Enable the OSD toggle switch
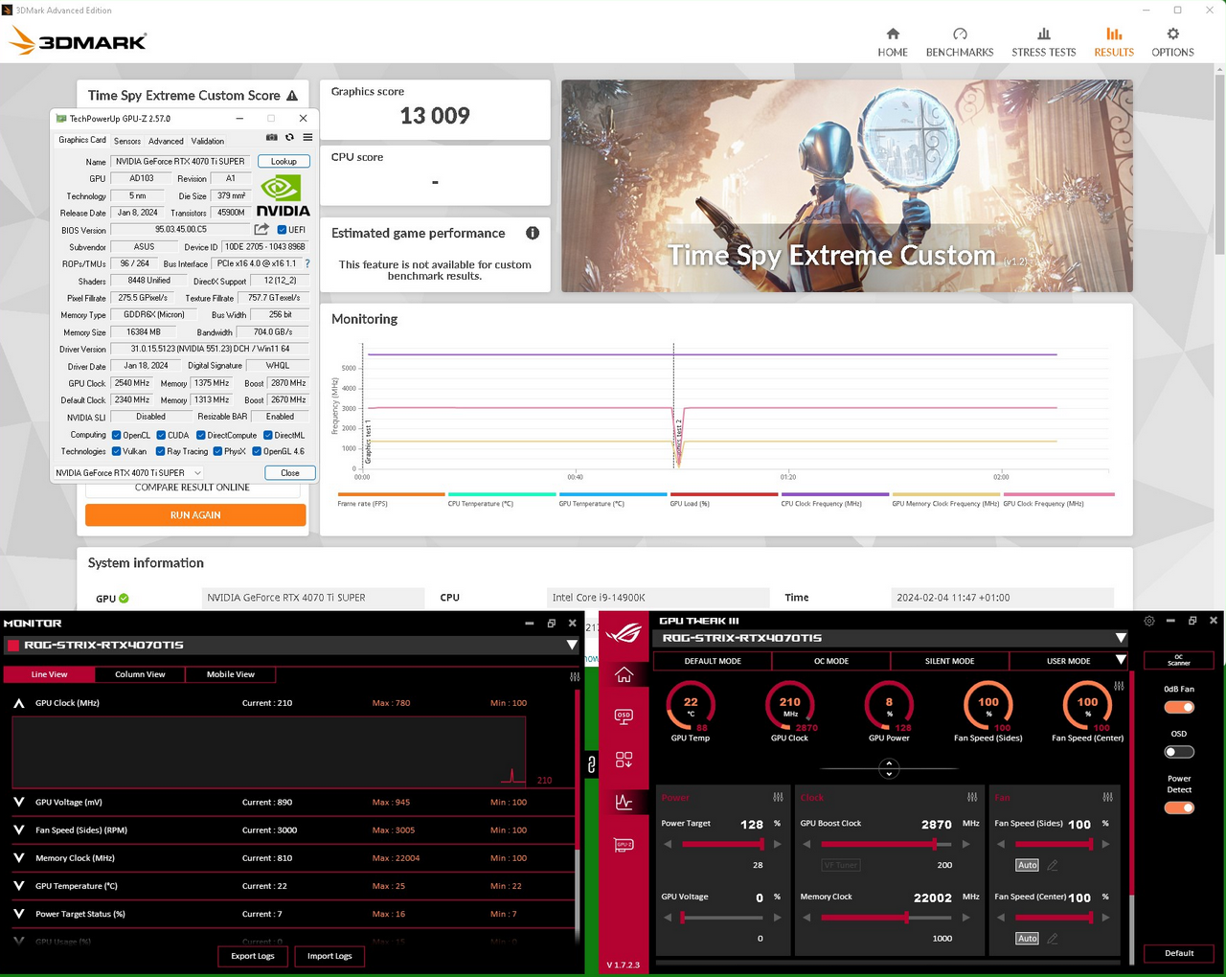 [x=1179, y=752]
